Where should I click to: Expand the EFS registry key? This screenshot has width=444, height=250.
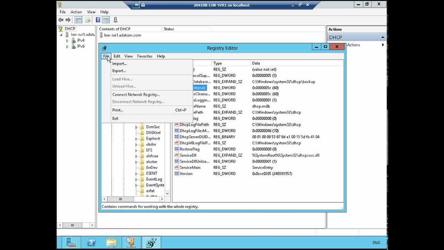click(x=136, y=150)
